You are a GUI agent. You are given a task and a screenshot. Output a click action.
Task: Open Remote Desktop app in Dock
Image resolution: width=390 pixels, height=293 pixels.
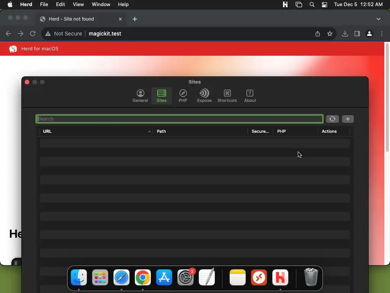click(x=259, y=277)
